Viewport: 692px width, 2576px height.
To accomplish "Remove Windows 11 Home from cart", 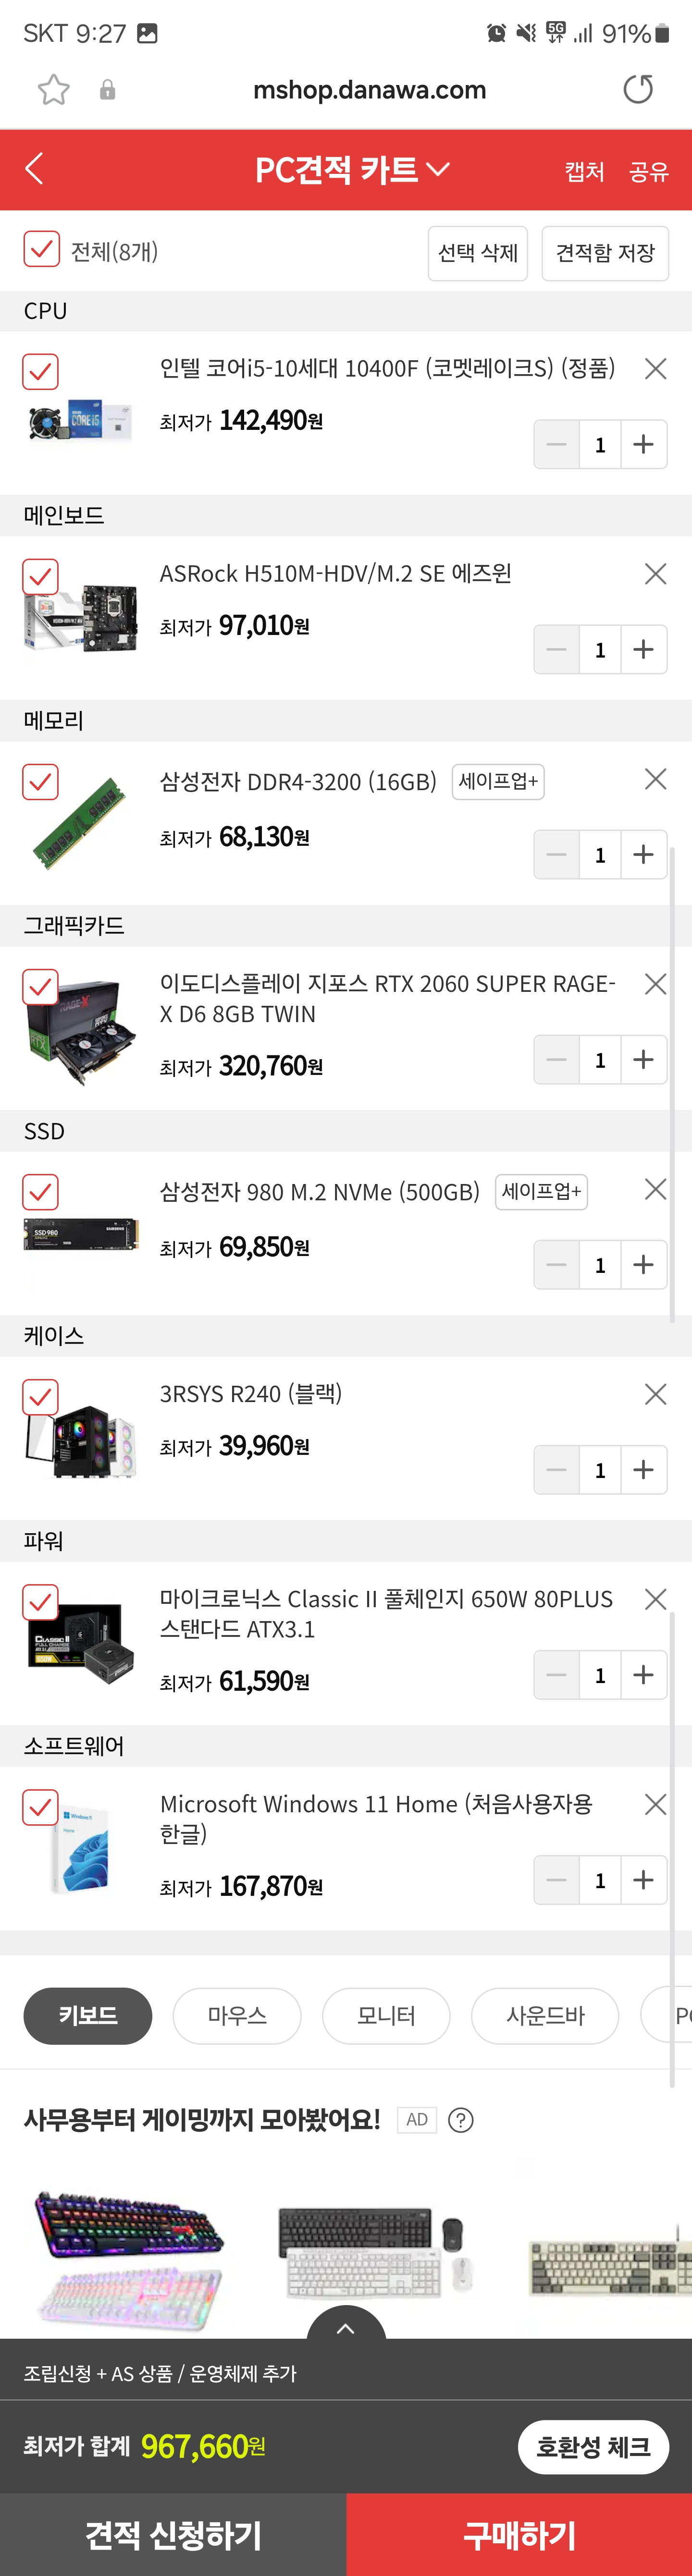I will pyautogui.click(x=655, y=1804).
